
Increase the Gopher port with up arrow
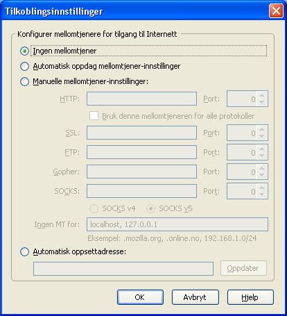(x=262, y=168)
